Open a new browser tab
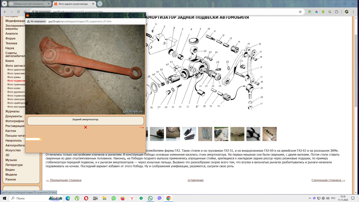 tap(100, 4)
